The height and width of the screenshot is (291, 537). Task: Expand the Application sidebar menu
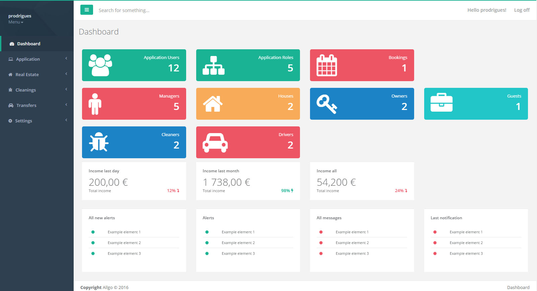pyautogui.click(x=28, y=59)
